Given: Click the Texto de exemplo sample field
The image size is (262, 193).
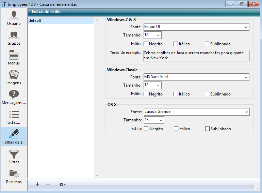Looking at the screenshot, I should [x=196, y=56].
